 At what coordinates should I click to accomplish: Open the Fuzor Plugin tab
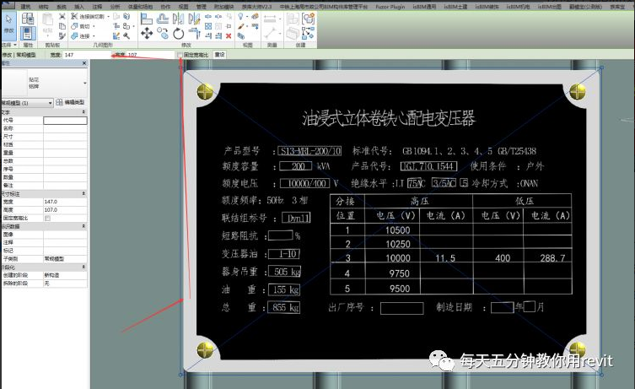pos(390,7)
